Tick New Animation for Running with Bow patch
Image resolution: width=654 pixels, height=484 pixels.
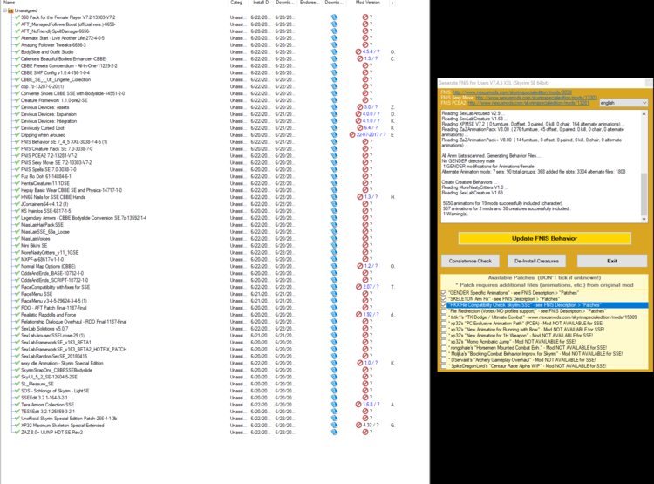[444, 330]
